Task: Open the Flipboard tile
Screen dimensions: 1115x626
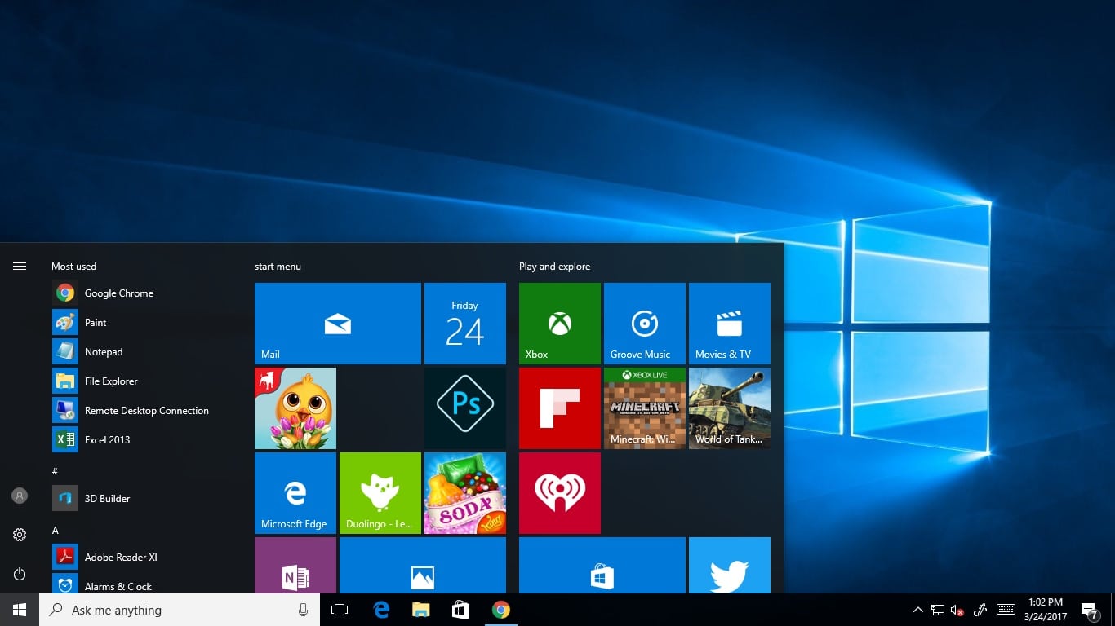Action: click(560, 408)
